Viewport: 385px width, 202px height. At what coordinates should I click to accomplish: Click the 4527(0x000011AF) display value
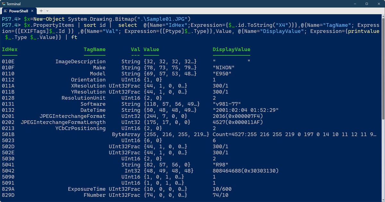(238, 122)
